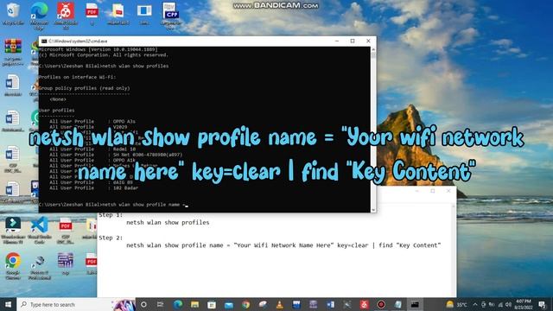Click the 'OPPO A3s' profile line in cmd

click(92, 121)
